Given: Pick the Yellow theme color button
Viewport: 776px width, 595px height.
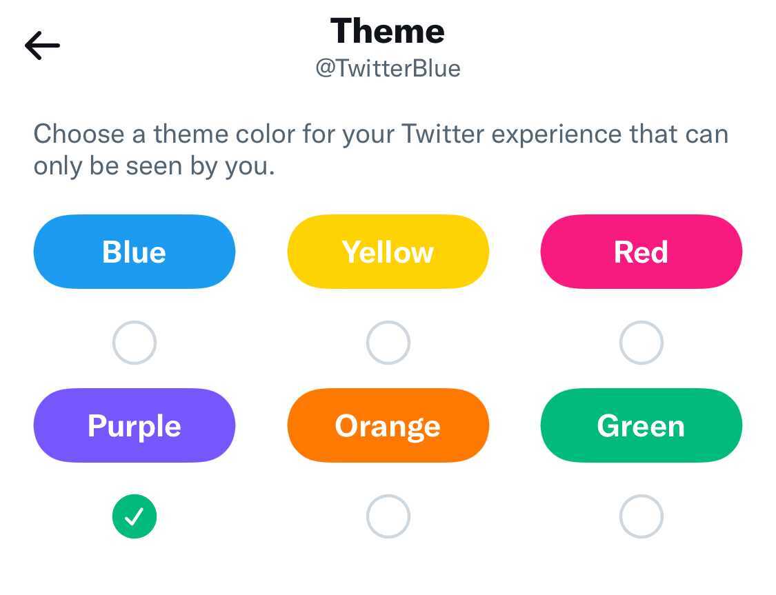Looking at the screenshot, I should (388, 252).
